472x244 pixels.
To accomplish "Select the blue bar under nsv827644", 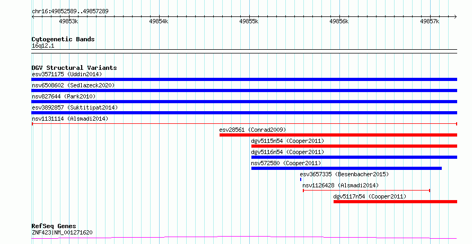I will click(244, 102).
